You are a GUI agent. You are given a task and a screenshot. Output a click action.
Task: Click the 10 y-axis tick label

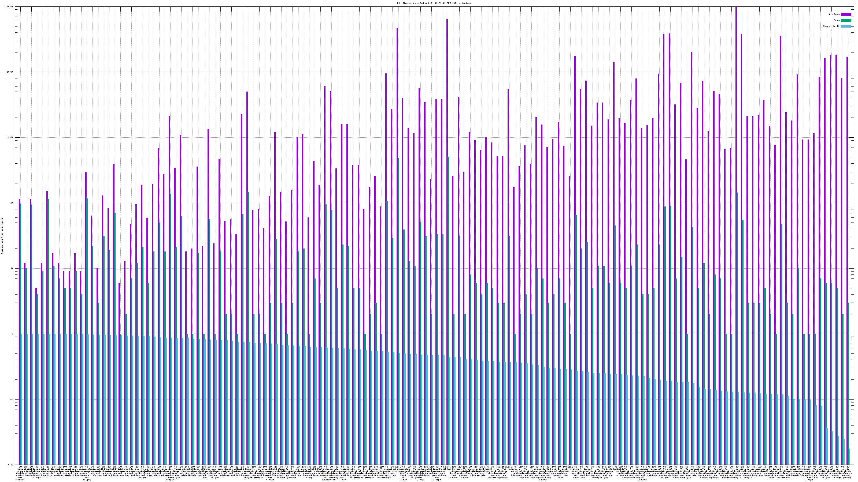(12, 268)
